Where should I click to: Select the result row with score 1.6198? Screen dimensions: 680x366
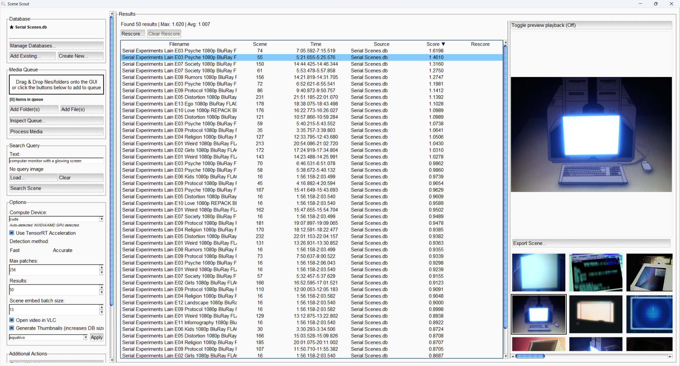(312, 51)
